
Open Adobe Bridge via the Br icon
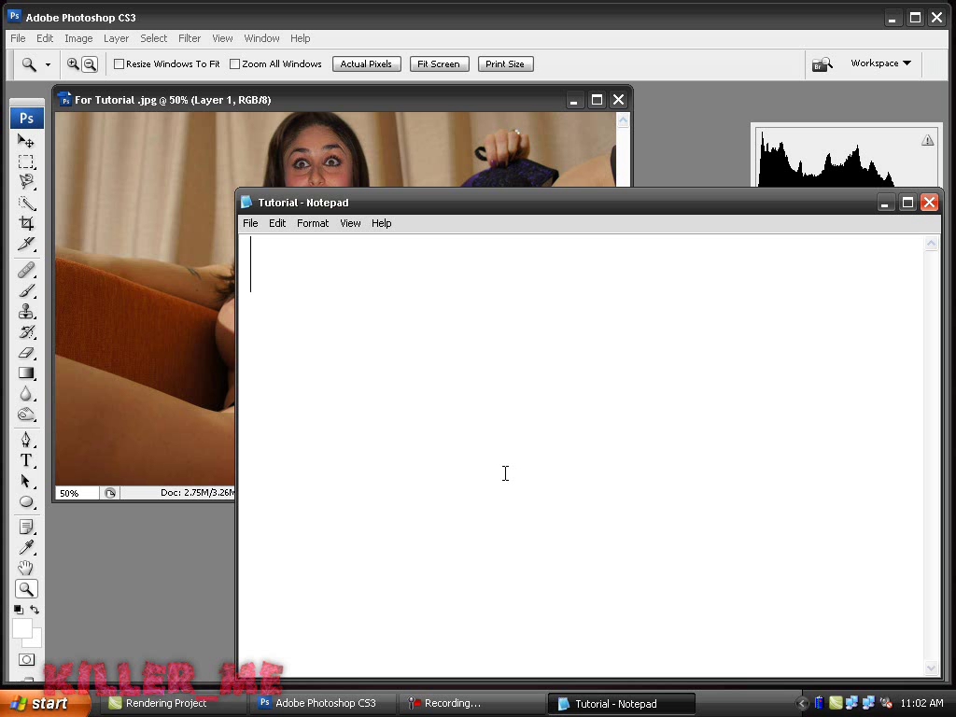pyautogui.click(x=822, y=64)
